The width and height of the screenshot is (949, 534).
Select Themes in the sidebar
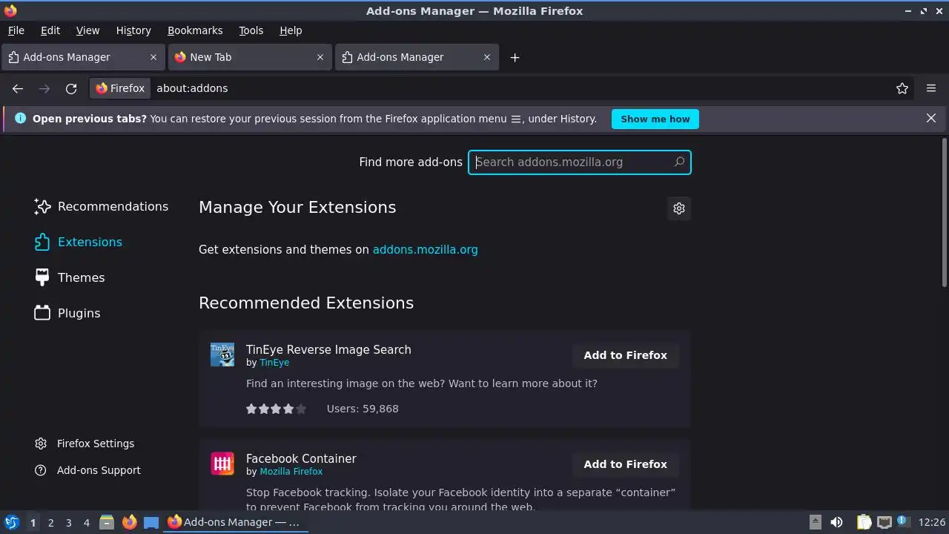point(70,277)
